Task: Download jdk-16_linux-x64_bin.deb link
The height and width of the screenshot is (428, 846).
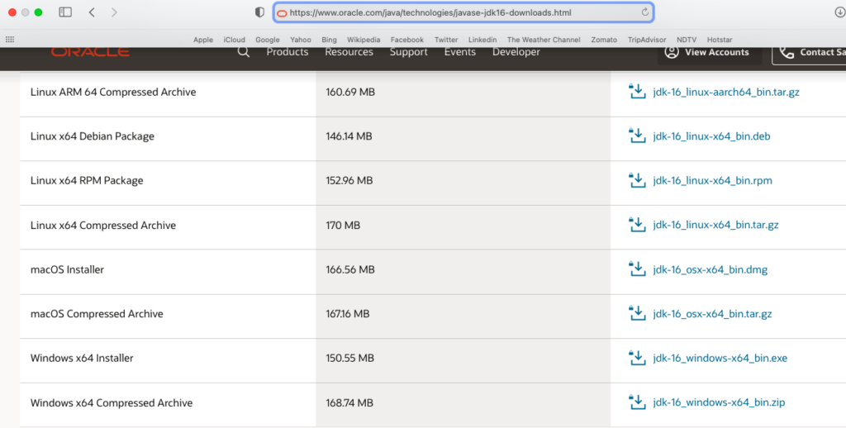Action: pos(711,136)
